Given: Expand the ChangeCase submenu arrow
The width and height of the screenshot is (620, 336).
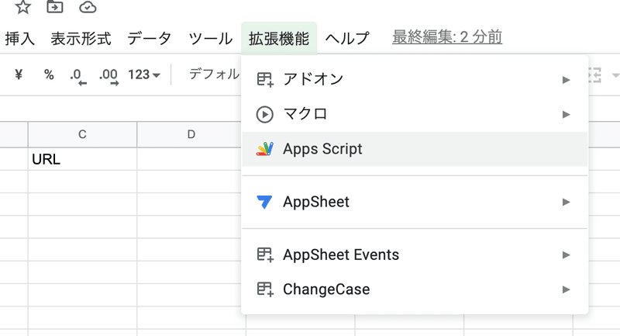Looking at the screenshot, I should point(567,289).
